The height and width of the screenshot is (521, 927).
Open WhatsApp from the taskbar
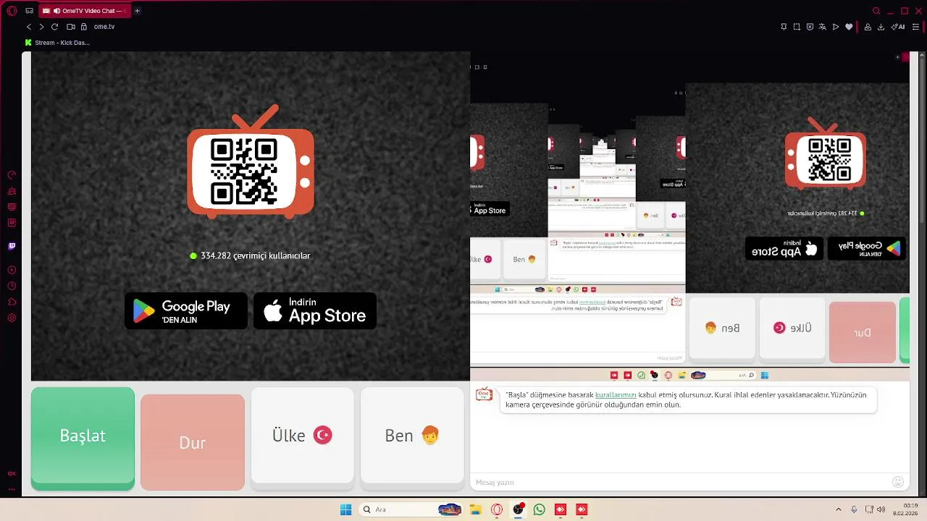pos(539,509)
